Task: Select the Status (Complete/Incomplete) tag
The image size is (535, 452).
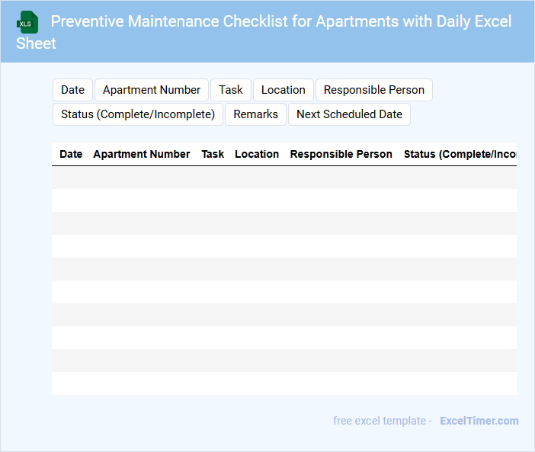Action: click(138, 114)
